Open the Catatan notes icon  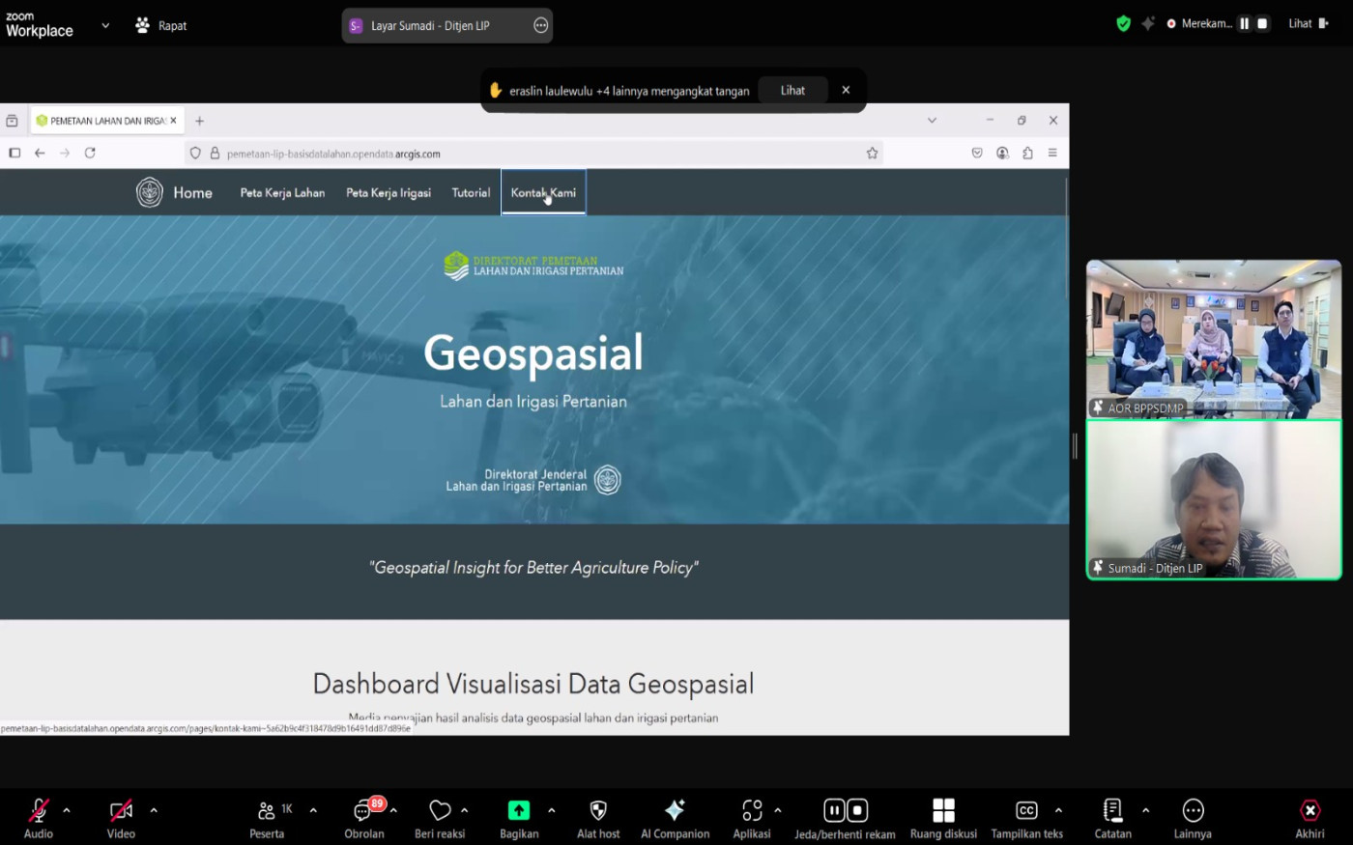point(1112,811)
